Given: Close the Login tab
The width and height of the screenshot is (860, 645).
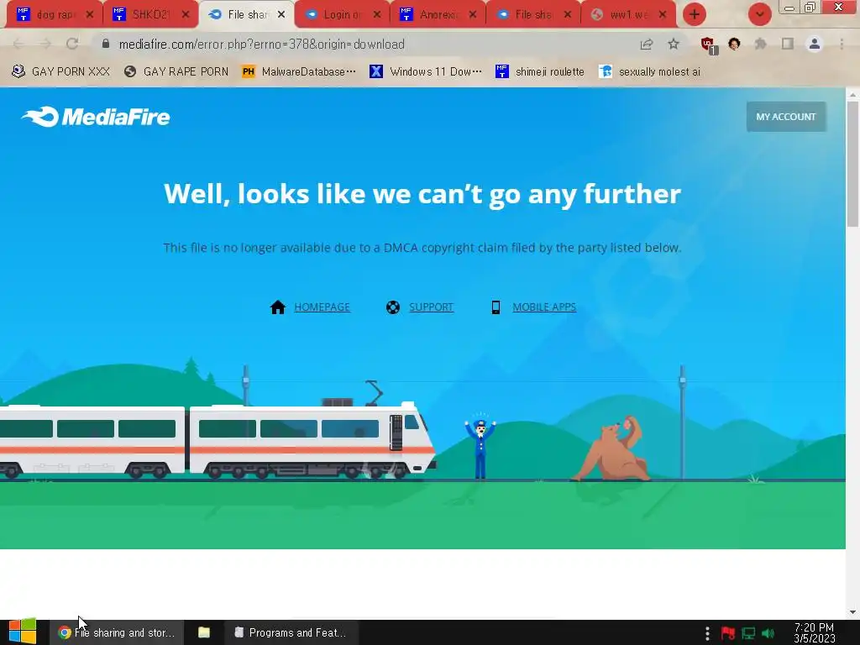Looking at the screenshot, I should pos(377,14).
